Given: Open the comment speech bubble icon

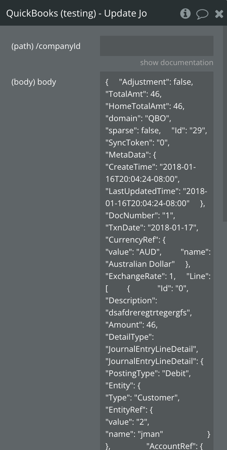Looking at the screenshot, I should [x=202, y=14].
